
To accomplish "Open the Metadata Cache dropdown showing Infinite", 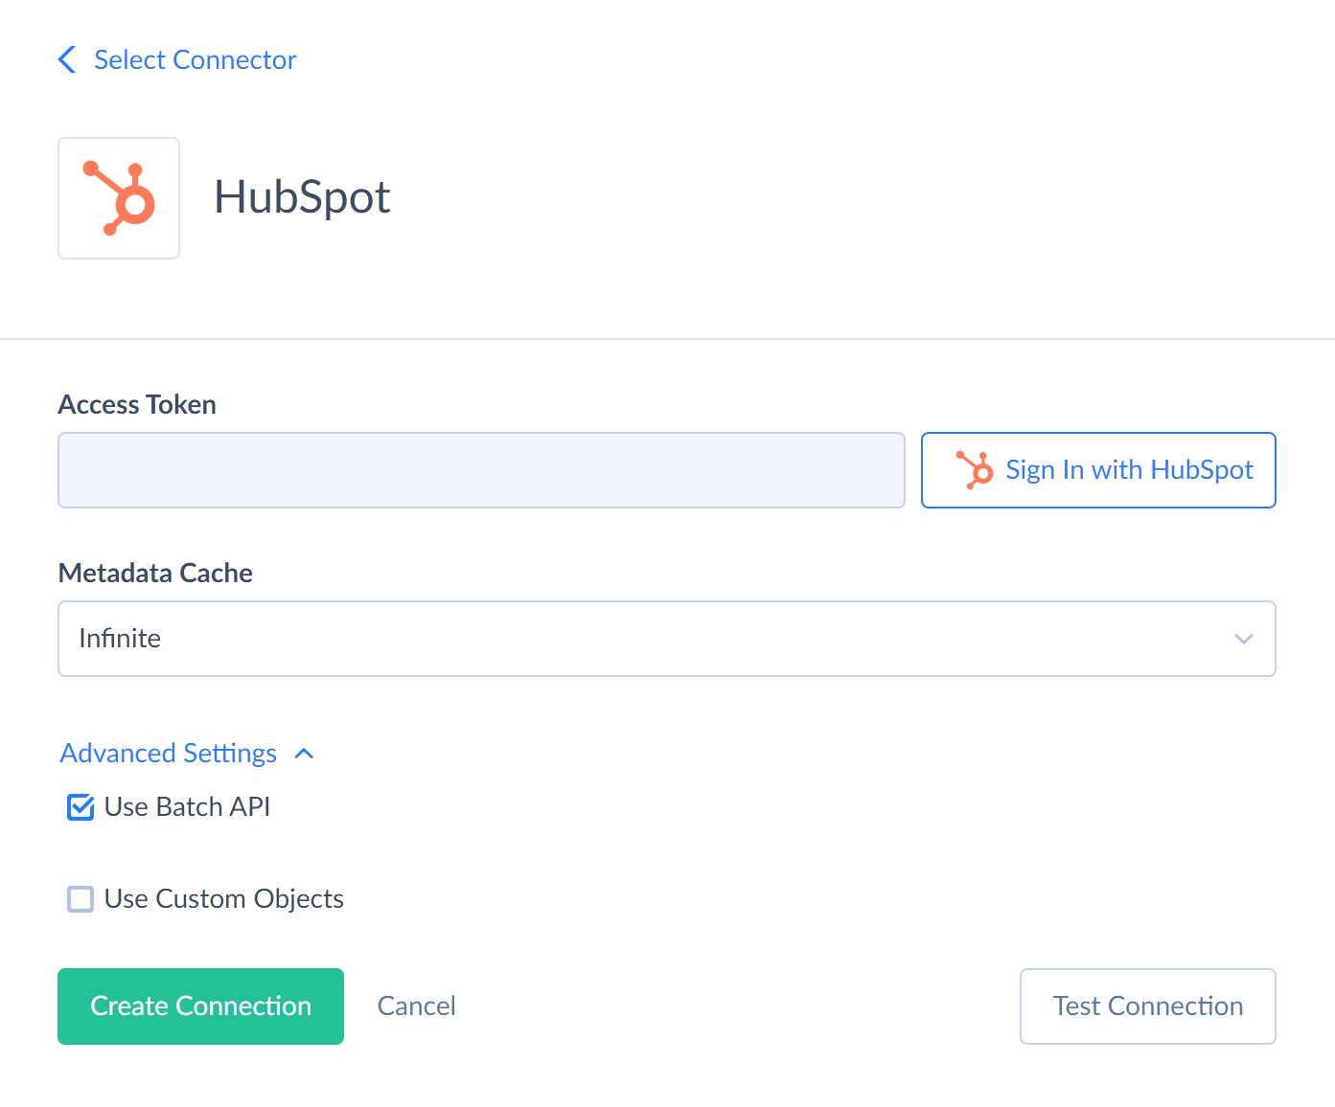I will 667,639.
